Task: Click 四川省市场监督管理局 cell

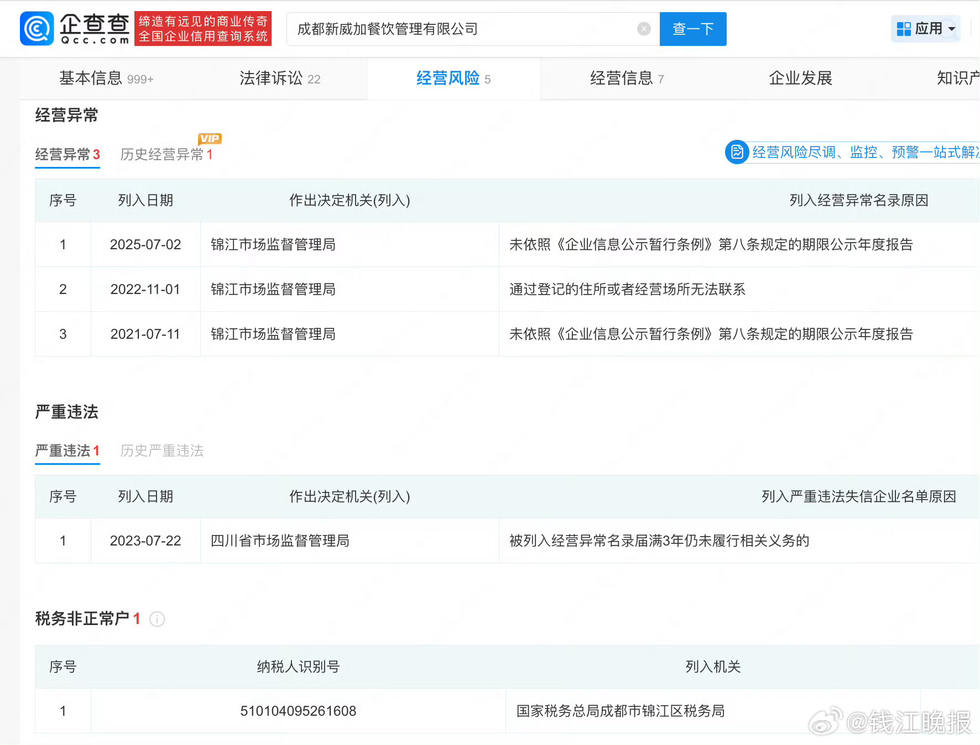Action: (280, 541)
